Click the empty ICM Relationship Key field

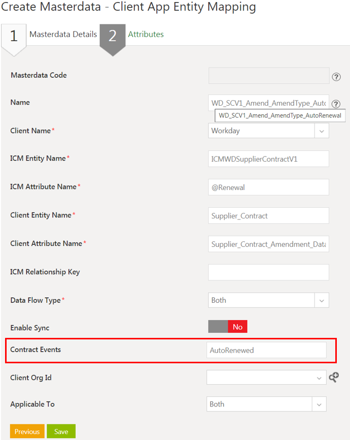click(268, 272)
